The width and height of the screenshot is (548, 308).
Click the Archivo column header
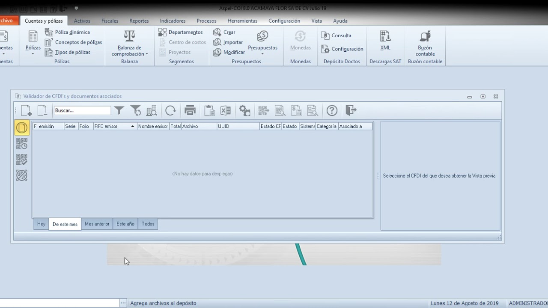199,126
